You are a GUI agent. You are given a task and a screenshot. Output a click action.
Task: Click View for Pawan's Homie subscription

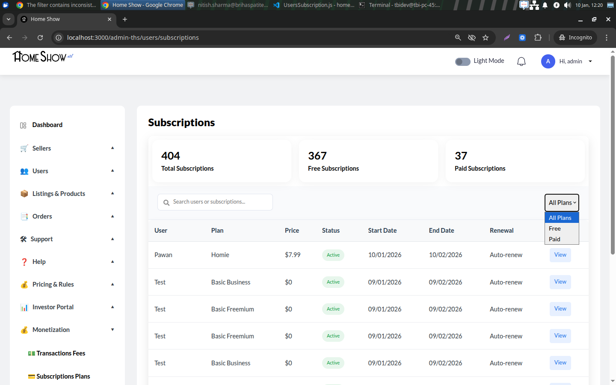560,255
